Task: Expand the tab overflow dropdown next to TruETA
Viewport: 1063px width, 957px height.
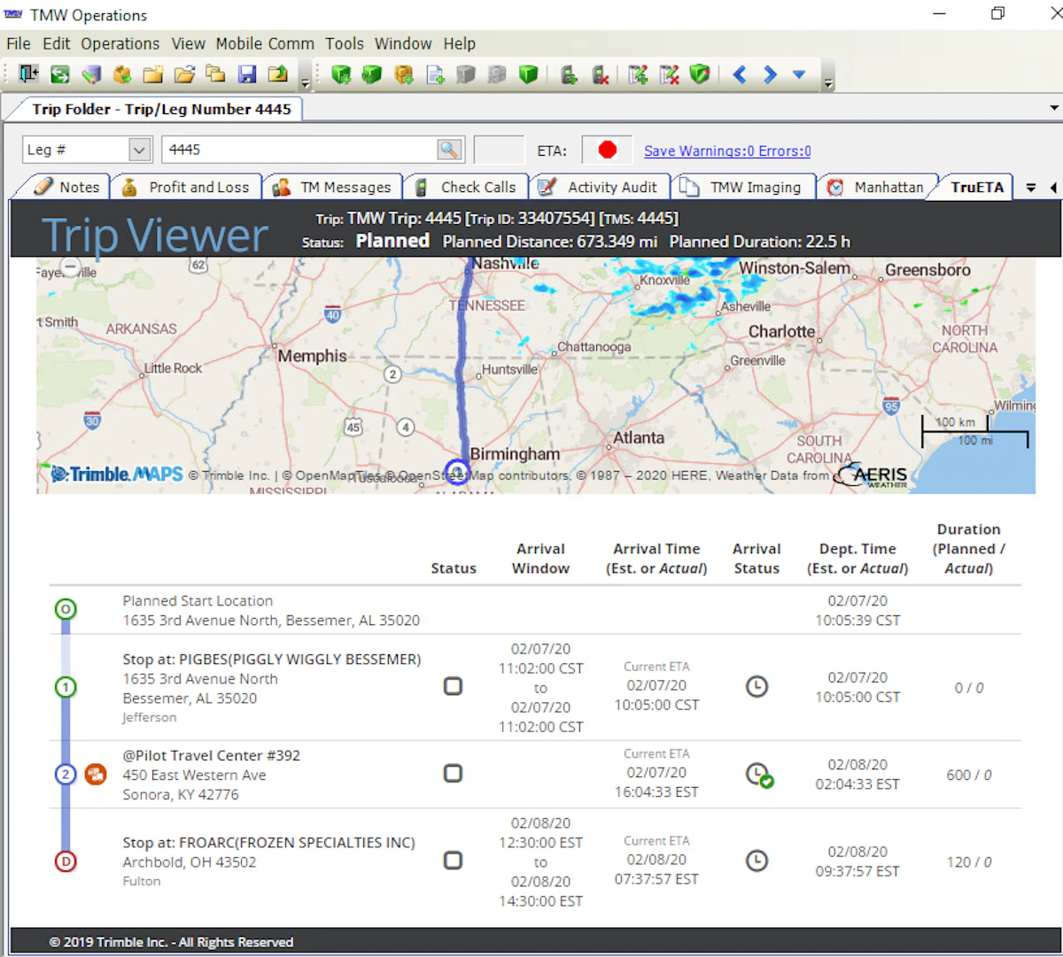Action: (x=1031, y=188)
